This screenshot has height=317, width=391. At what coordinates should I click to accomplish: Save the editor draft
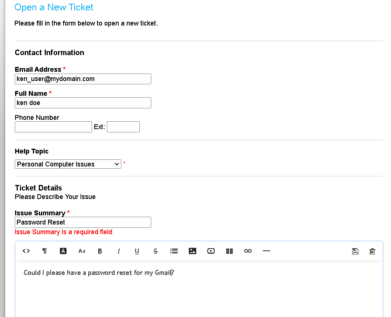355,251
